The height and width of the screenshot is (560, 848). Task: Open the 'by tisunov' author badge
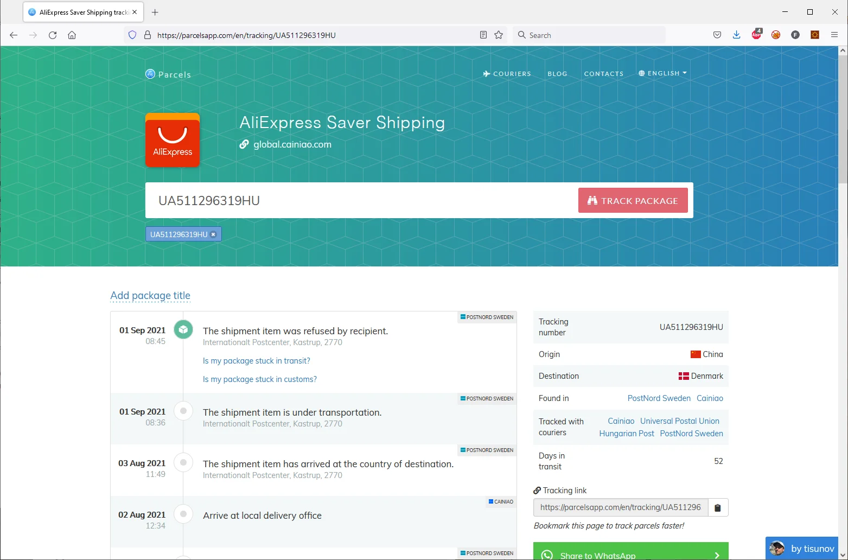[x=802, y=549]
